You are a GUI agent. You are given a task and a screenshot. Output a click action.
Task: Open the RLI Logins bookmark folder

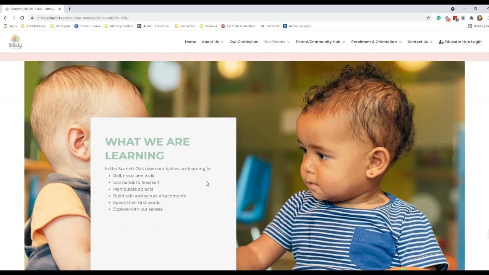point(60,26)
